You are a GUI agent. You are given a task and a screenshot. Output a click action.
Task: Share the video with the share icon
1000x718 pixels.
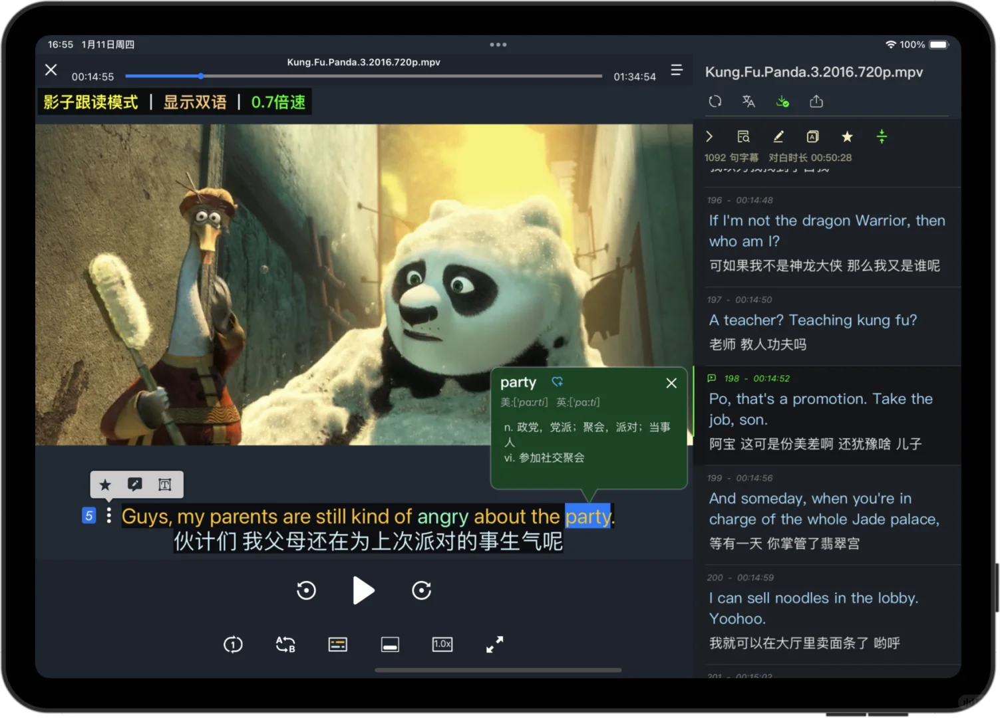816,101
